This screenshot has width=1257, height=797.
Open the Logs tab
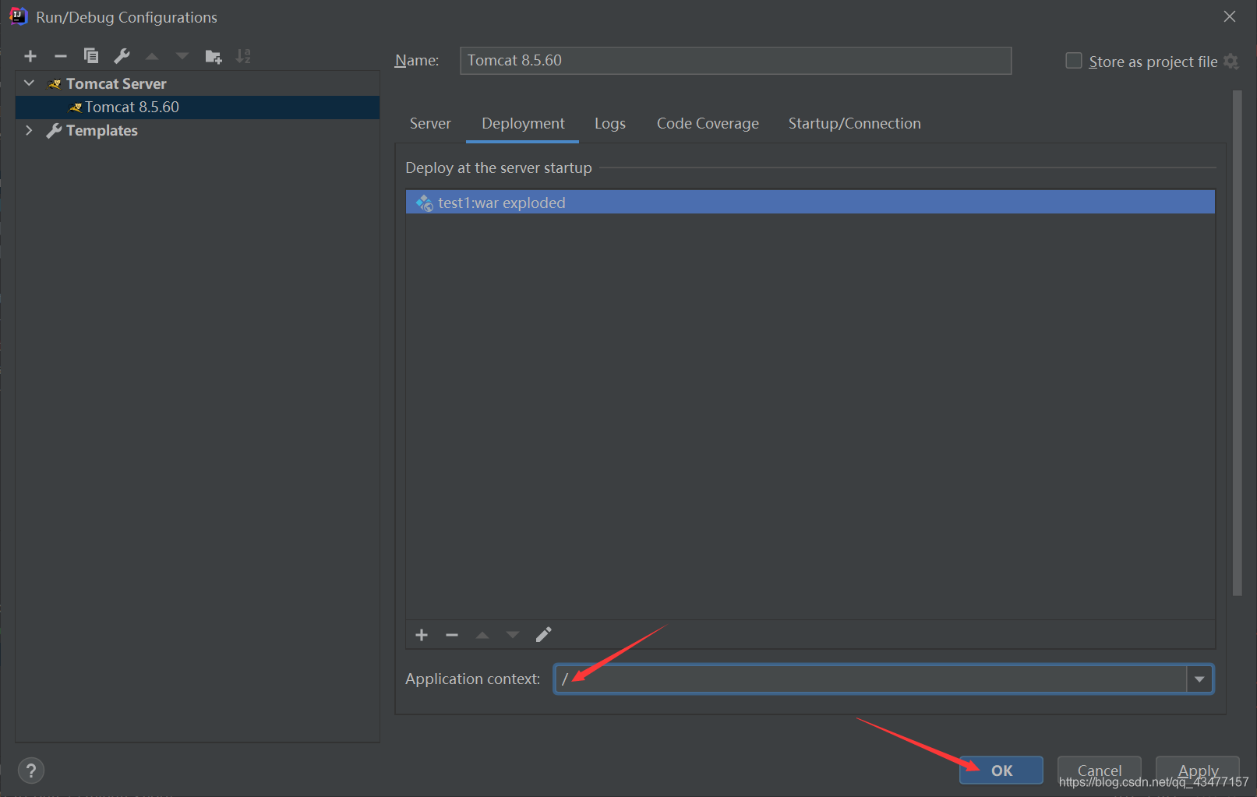pyautogui.click(x=610, y=123)
